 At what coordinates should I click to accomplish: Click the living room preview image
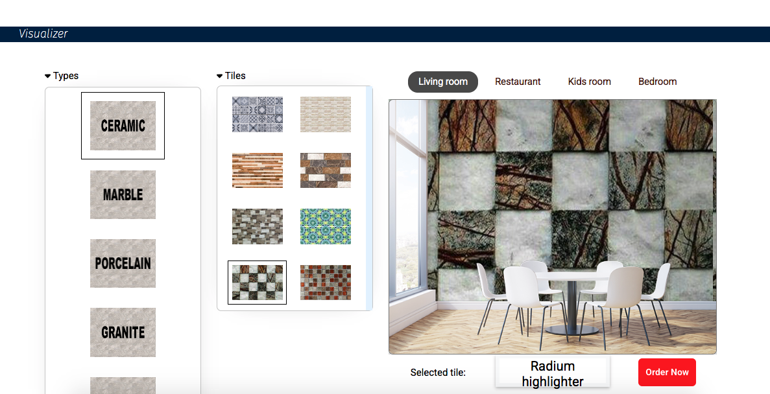[553, 227]
